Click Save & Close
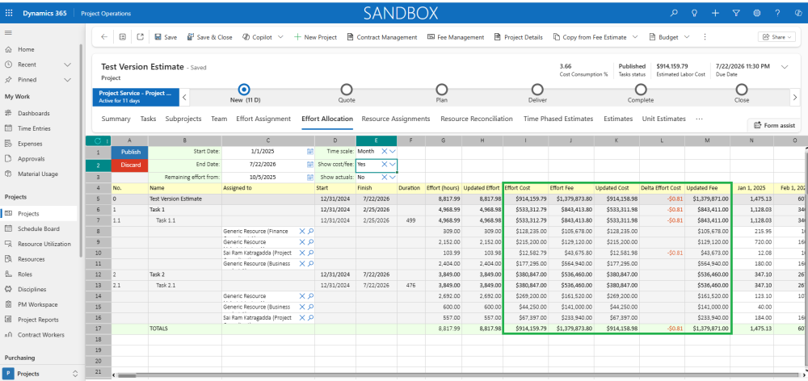 point(210,37)
